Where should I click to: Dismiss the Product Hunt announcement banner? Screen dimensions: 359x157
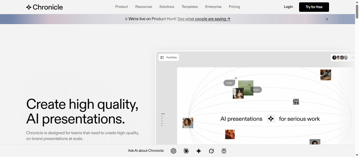click(x=327, y=19)
